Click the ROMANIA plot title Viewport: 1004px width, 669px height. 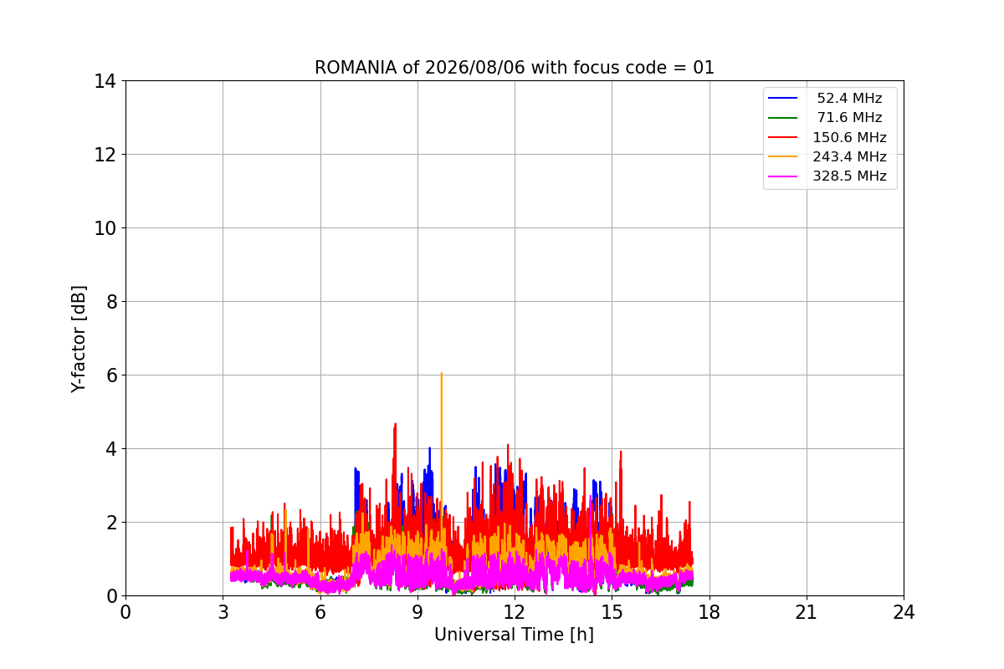point(515,68)
